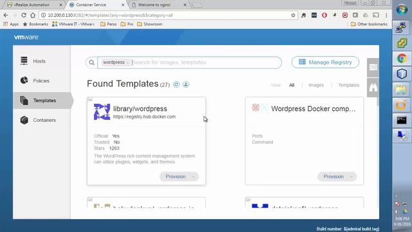Viewport: 412px width, 232px height.
Task: Expand the Wordpress Docker compose Provision dropdown
Action: coord(351,177)
